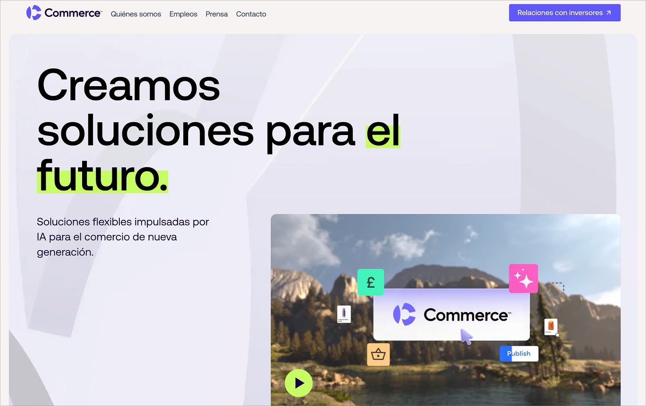Open the Prensa menu item
The image size is (646, 406).
click(217, 14)
